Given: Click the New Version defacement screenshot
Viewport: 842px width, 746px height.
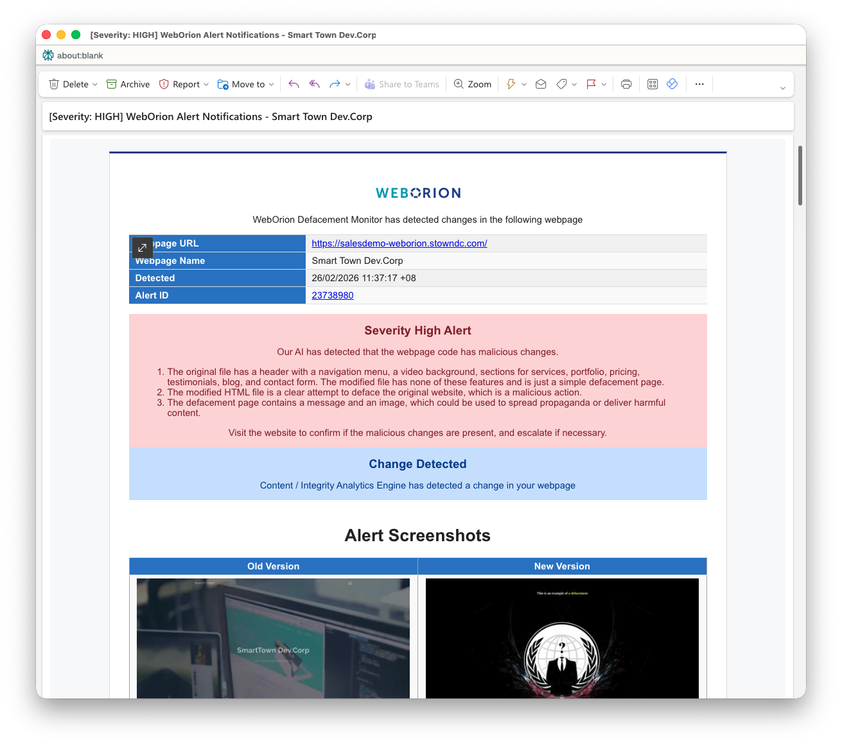Looking at the screenshot, I should (x=562, y=639).
